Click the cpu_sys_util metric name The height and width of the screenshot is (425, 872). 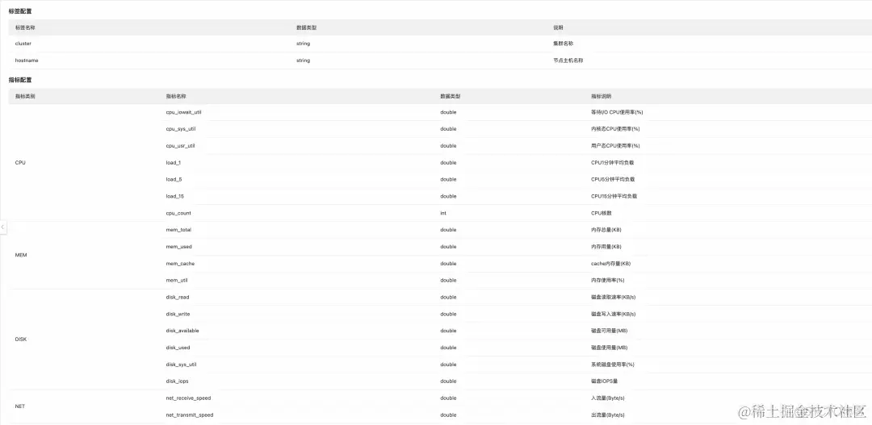(181, 129)
